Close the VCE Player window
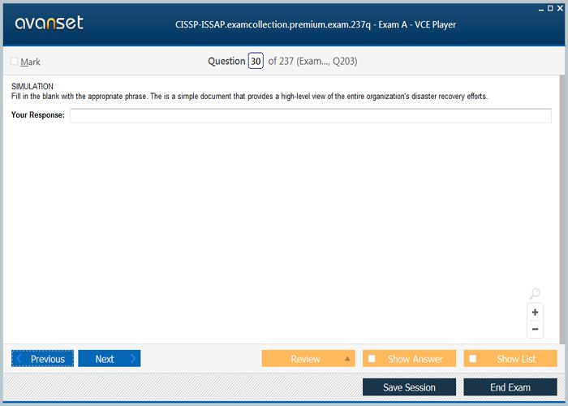Viewport: 568px width, 406px height. point(560,7)
